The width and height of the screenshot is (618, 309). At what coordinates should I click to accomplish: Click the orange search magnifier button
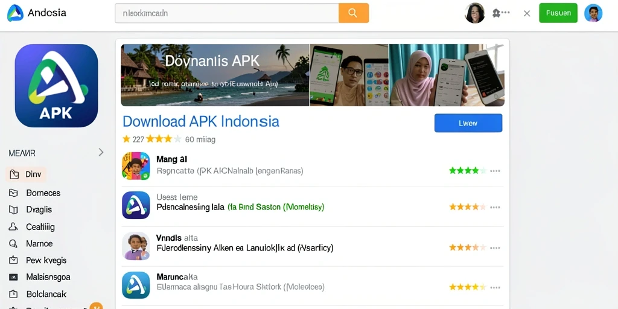click(x=354, y=13)
